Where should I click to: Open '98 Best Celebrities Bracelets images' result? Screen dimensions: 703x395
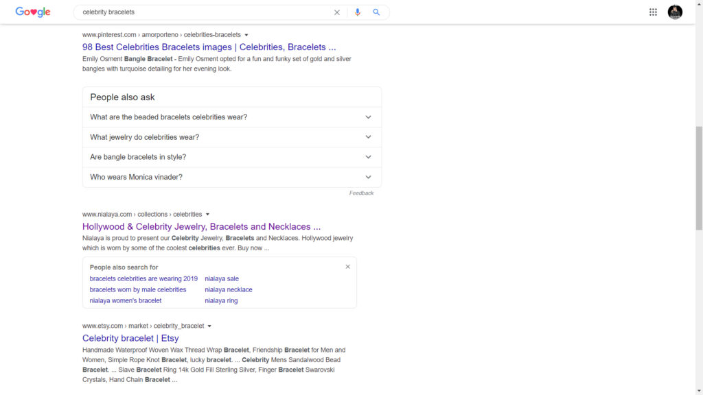209,47
